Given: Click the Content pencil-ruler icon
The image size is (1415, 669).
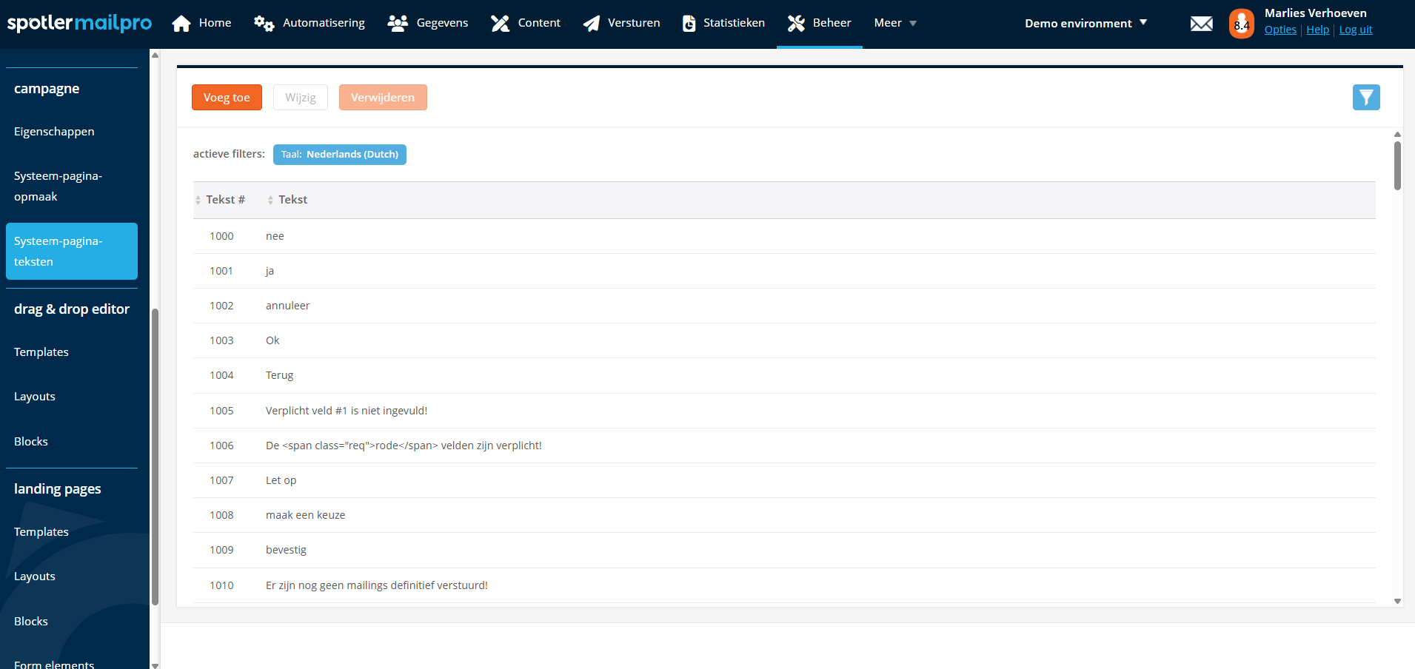Looking at the screenshot, I should click(x=501, y=24).
